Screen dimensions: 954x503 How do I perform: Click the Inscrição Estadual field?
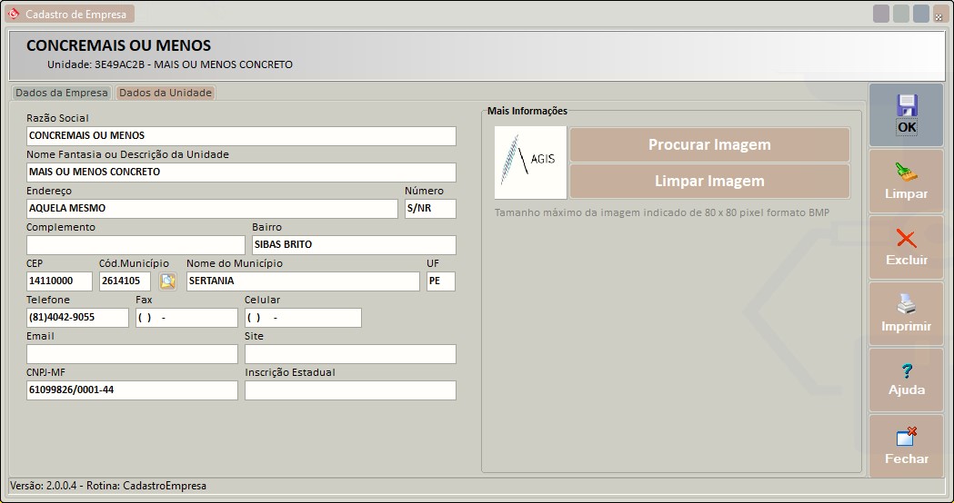pos(350,390)
